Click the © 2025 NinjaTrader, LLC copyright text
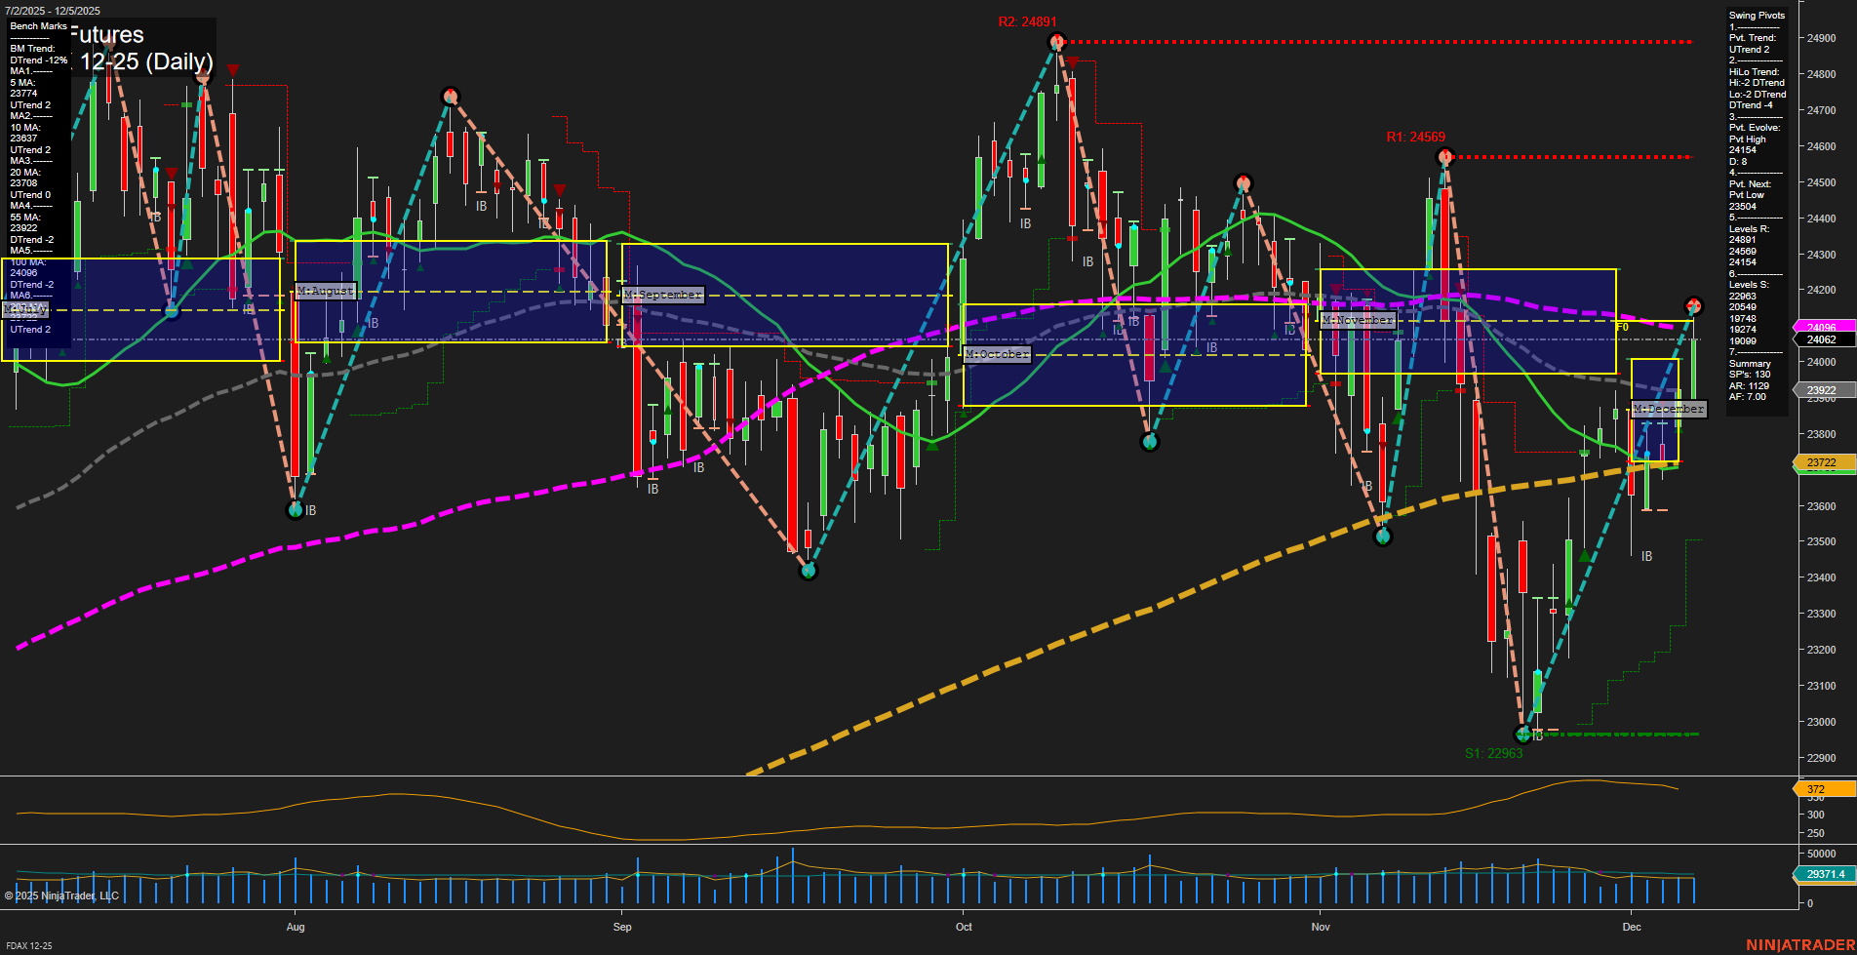Screen dimensions: 1857x955 [x=63, y=895]
